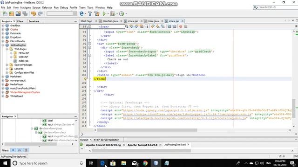Click the Profile Project icon
The image size is (298, 167).
point(122,13)
